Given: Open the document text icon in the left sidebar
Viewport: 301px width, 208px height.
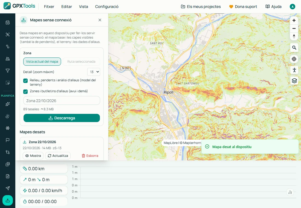Looking at the screenshot, I should tap(8, 176).
